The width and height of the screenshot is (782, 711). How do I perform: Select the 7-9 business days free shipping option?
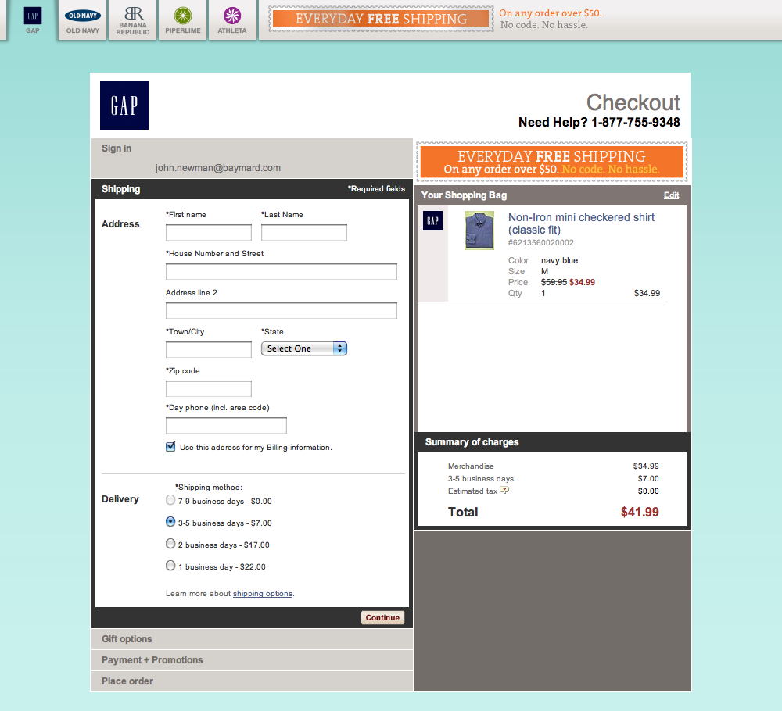170,500
